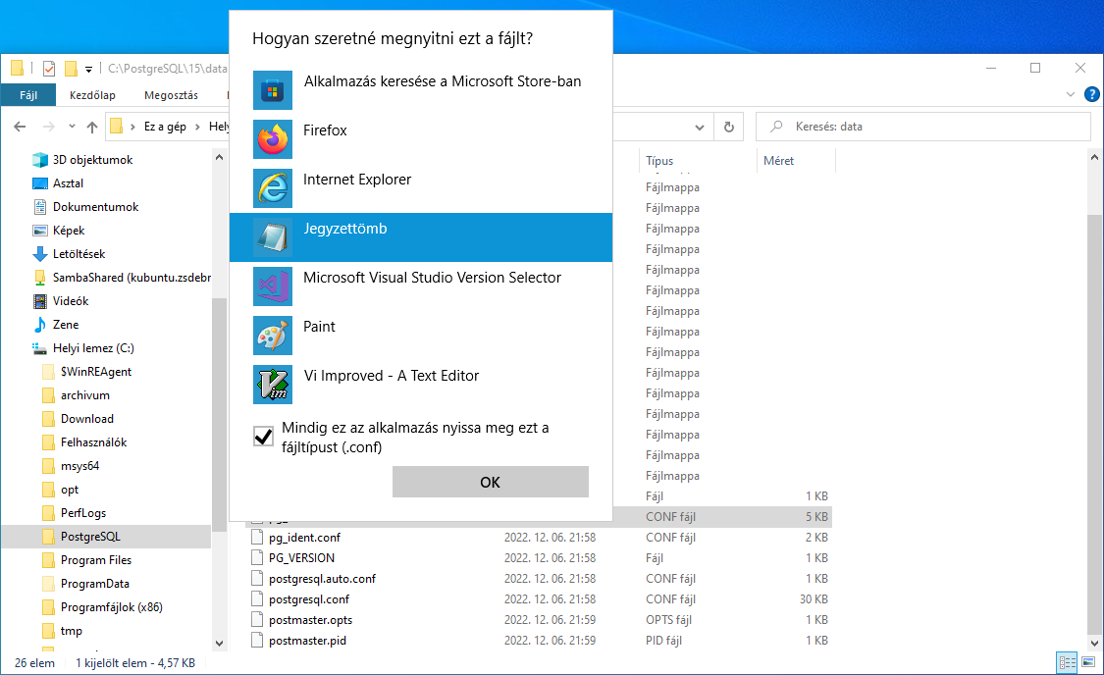Choose the Firefox icon in the dialog
This screenshot has height=675, width=1104.
273,139
